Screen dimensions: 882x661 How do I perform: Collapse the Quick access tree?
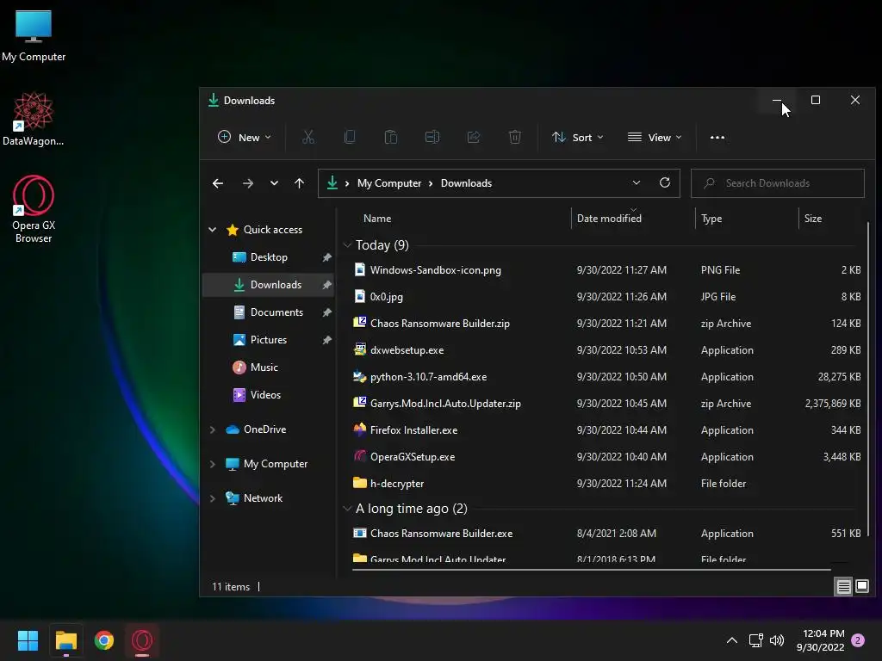coord(213,229)
